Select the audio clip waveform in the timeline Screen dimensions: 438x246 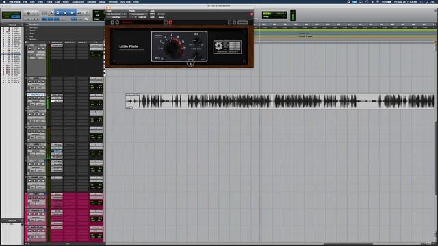point(280,101)
